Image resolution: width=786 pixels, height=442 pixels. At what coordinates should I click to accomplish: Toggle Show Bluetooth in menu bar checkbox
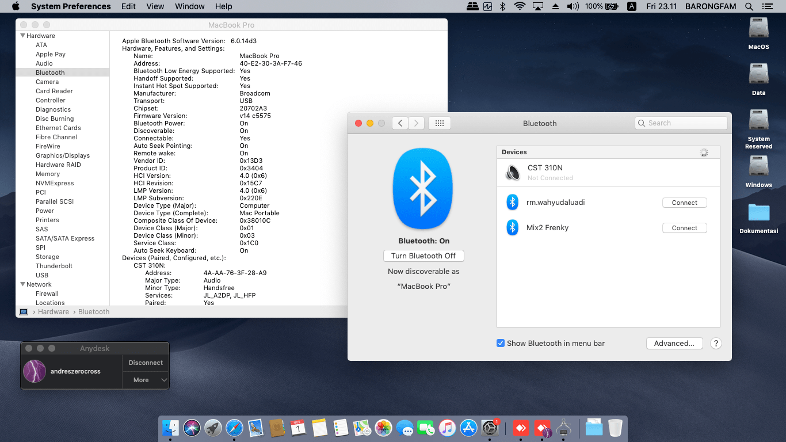click(x=501, y=343)
